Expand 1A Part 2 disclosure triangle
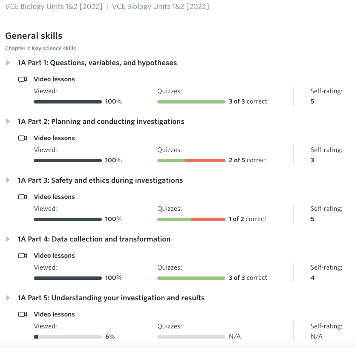Image resolution: width=355 pixels, height=348 pixels. click(8, 122)
